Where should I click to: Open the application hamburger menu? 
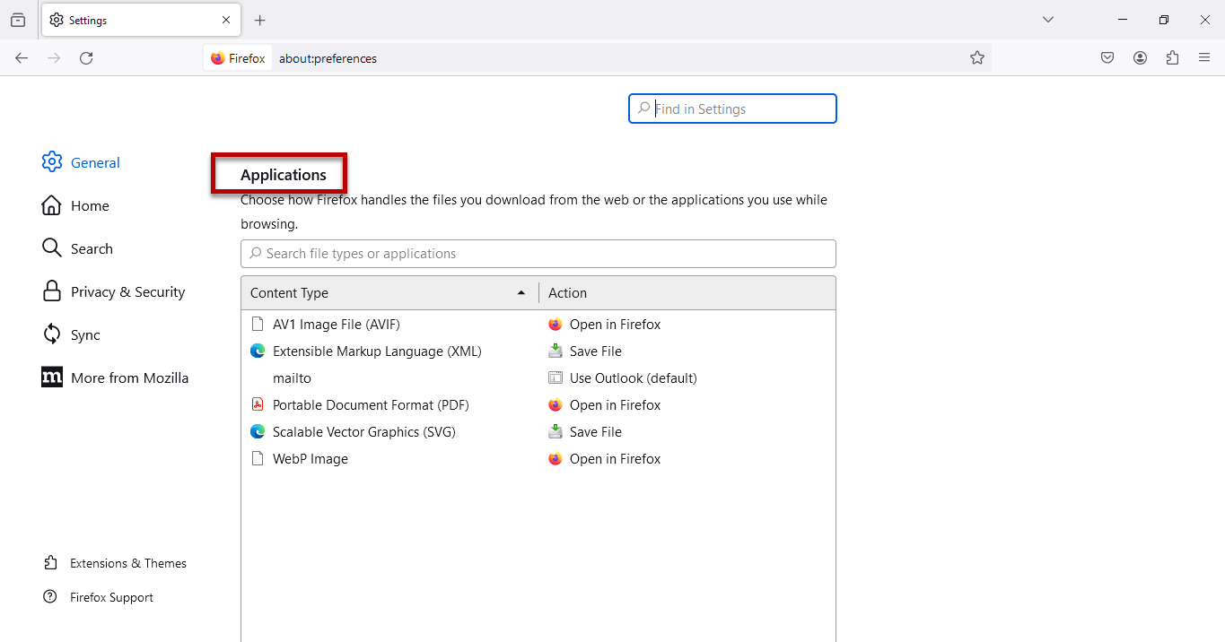[1204, 58]
